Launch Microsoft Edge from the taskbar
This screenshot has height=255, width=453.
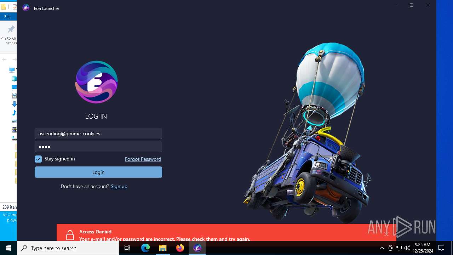point(145,248)
